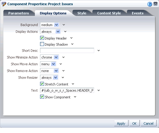Expand the chevron beside Show Minimize Action
The width and height of the screenshot is (159, 133).
click(63, 57)
